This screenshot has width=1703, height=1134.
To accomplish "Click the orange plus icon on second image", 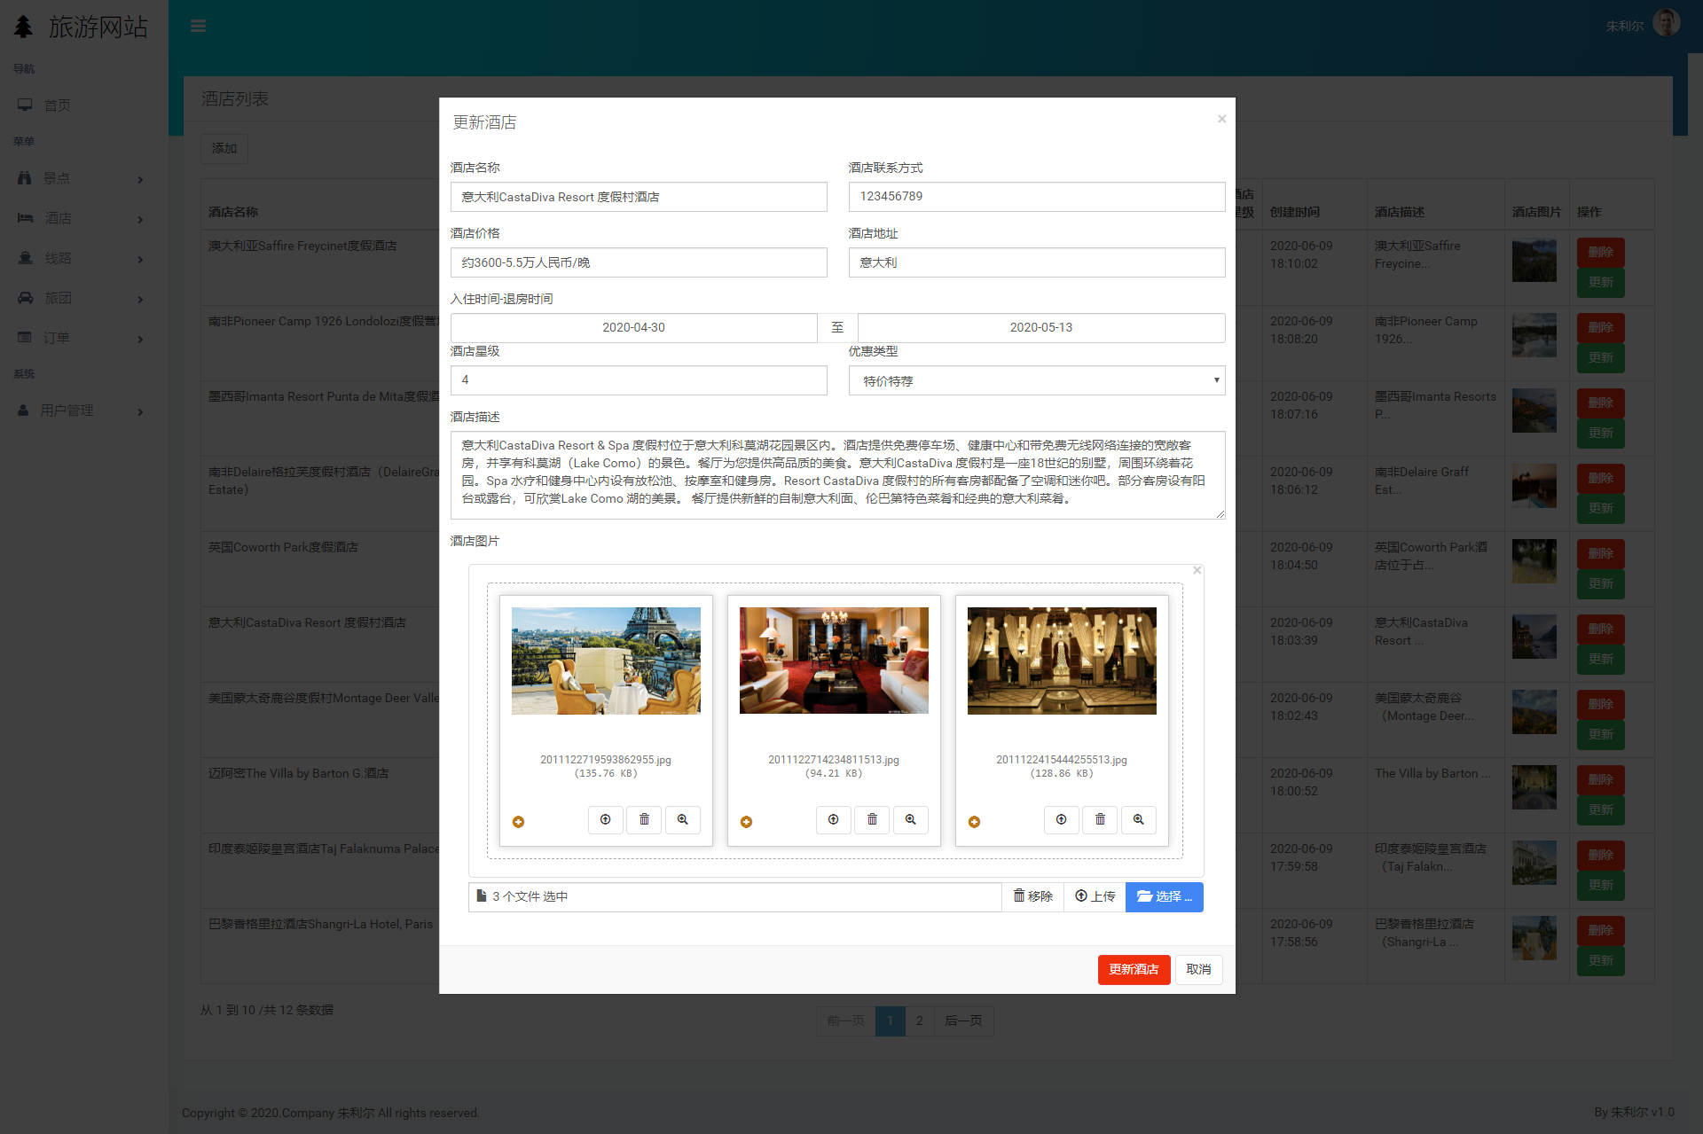I will (746, 822).
